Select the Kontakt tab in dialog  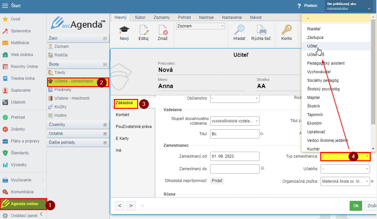122,115
